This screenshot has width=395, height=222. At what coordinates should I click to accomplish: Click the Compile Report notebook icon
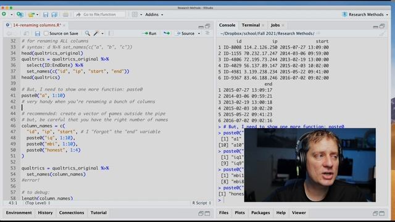[x=111, y=33]
